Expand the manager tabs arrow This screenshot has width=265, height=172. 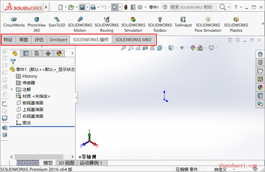coord(72,53)
